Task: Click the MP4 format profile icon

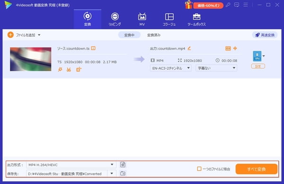Action: [257, 56]
